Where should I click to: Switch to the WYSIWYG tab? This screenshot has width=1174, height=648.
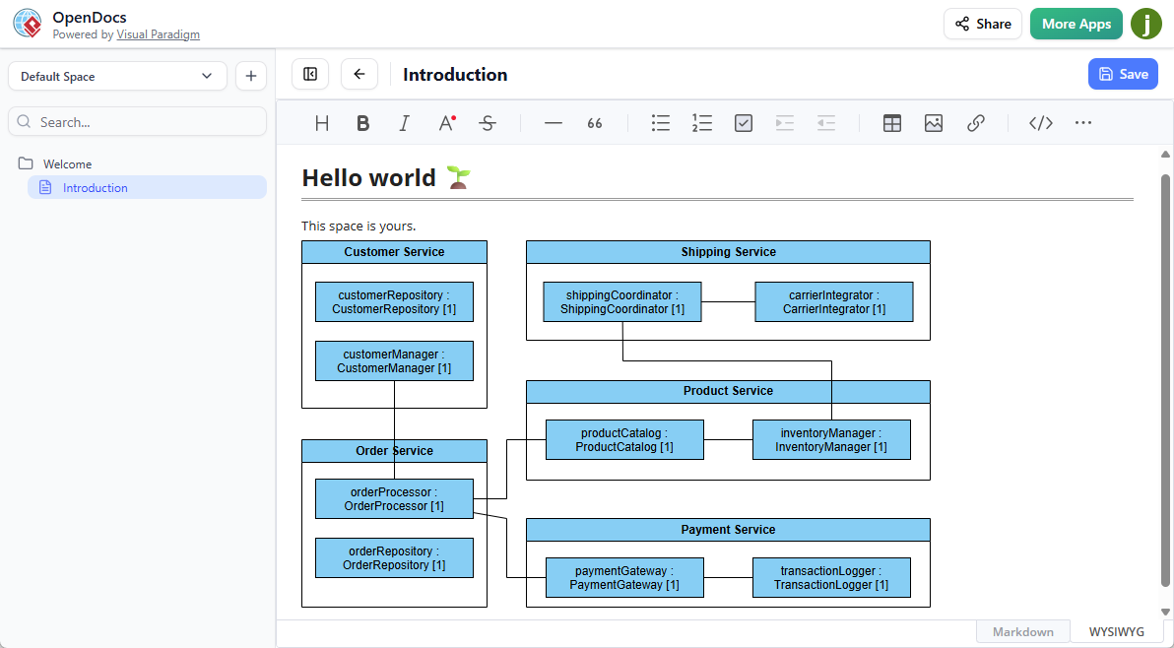[1116, 631]
